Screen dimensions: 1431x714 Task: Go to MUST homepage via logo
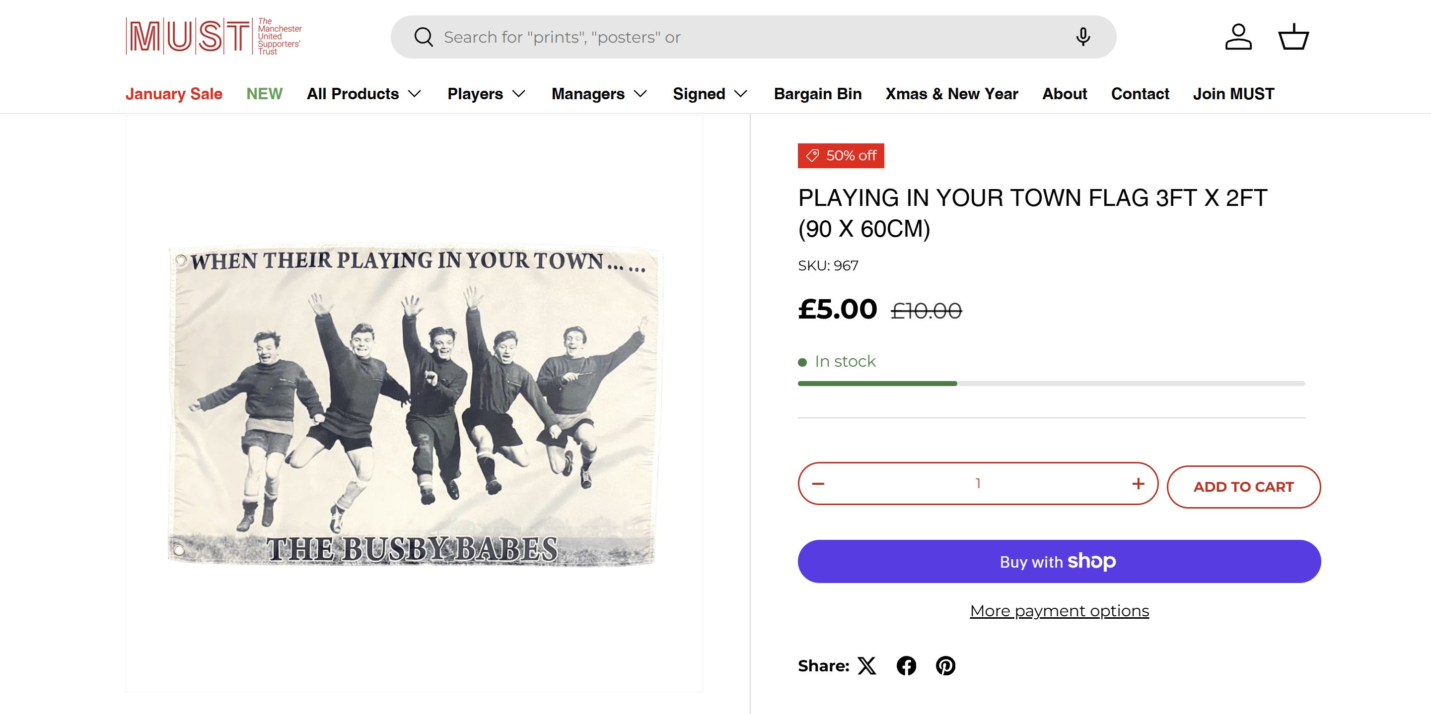point(214,37)
